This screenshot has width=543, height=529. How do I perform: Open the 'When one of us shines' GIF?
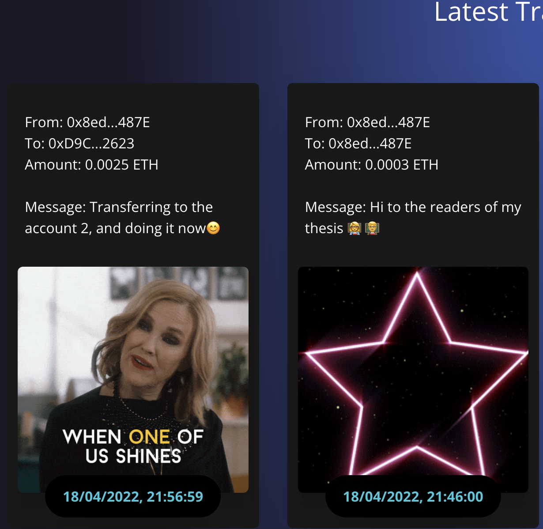133,379
